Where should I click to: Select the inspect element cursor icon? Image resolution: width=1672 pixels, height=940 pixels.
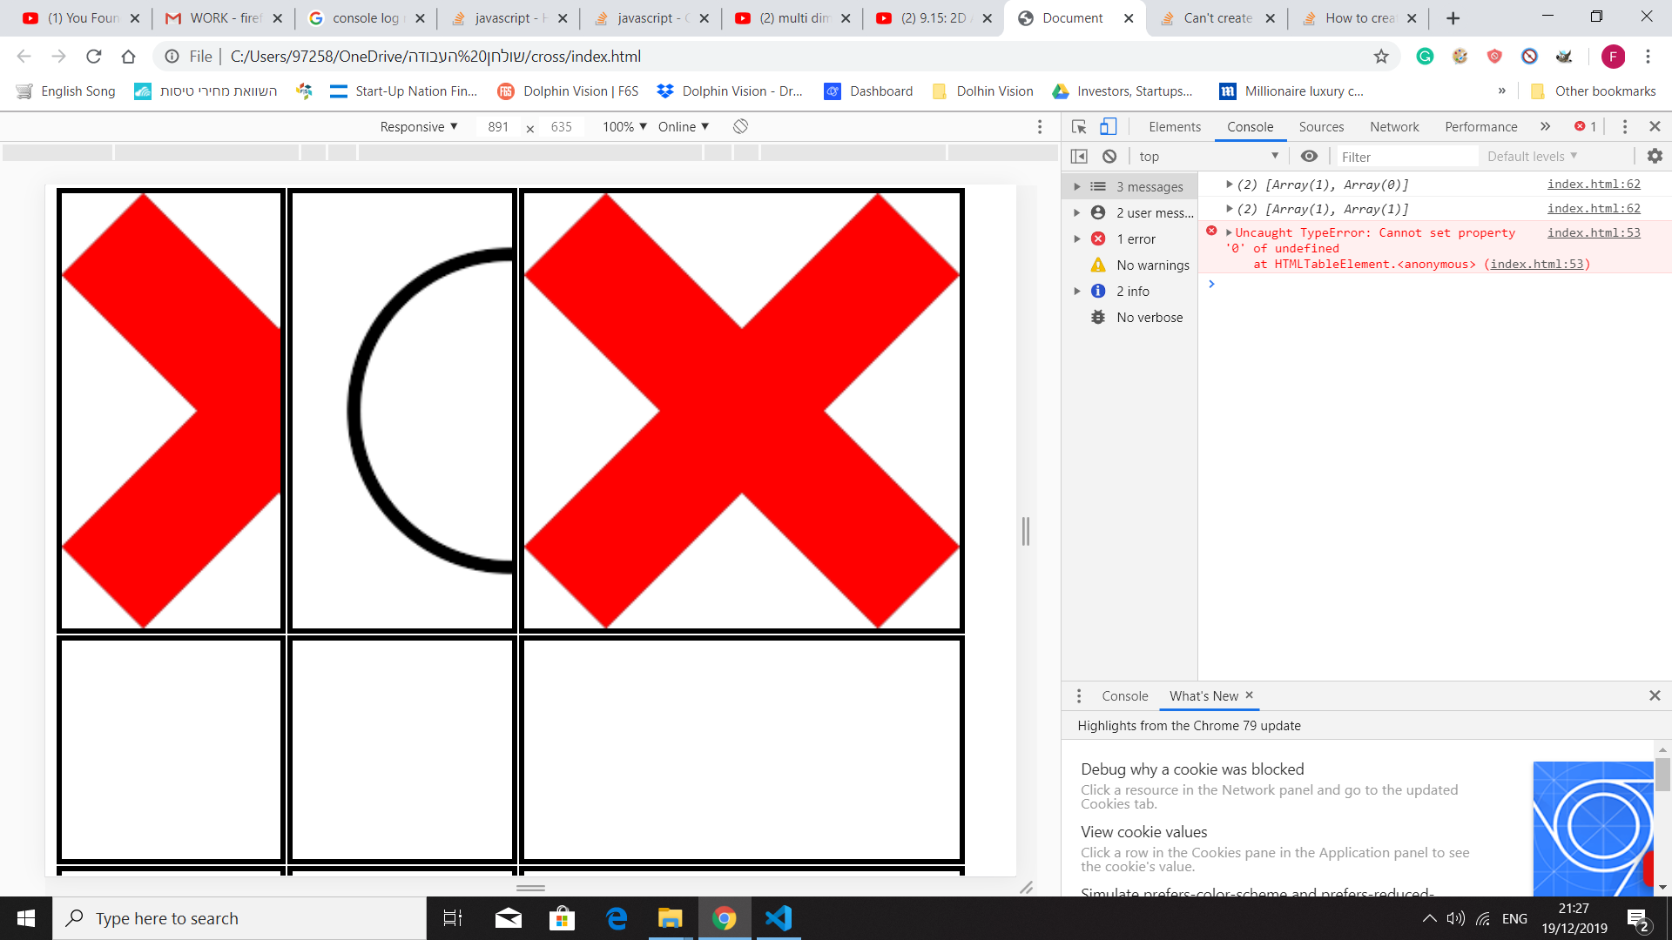[1079, 126]
